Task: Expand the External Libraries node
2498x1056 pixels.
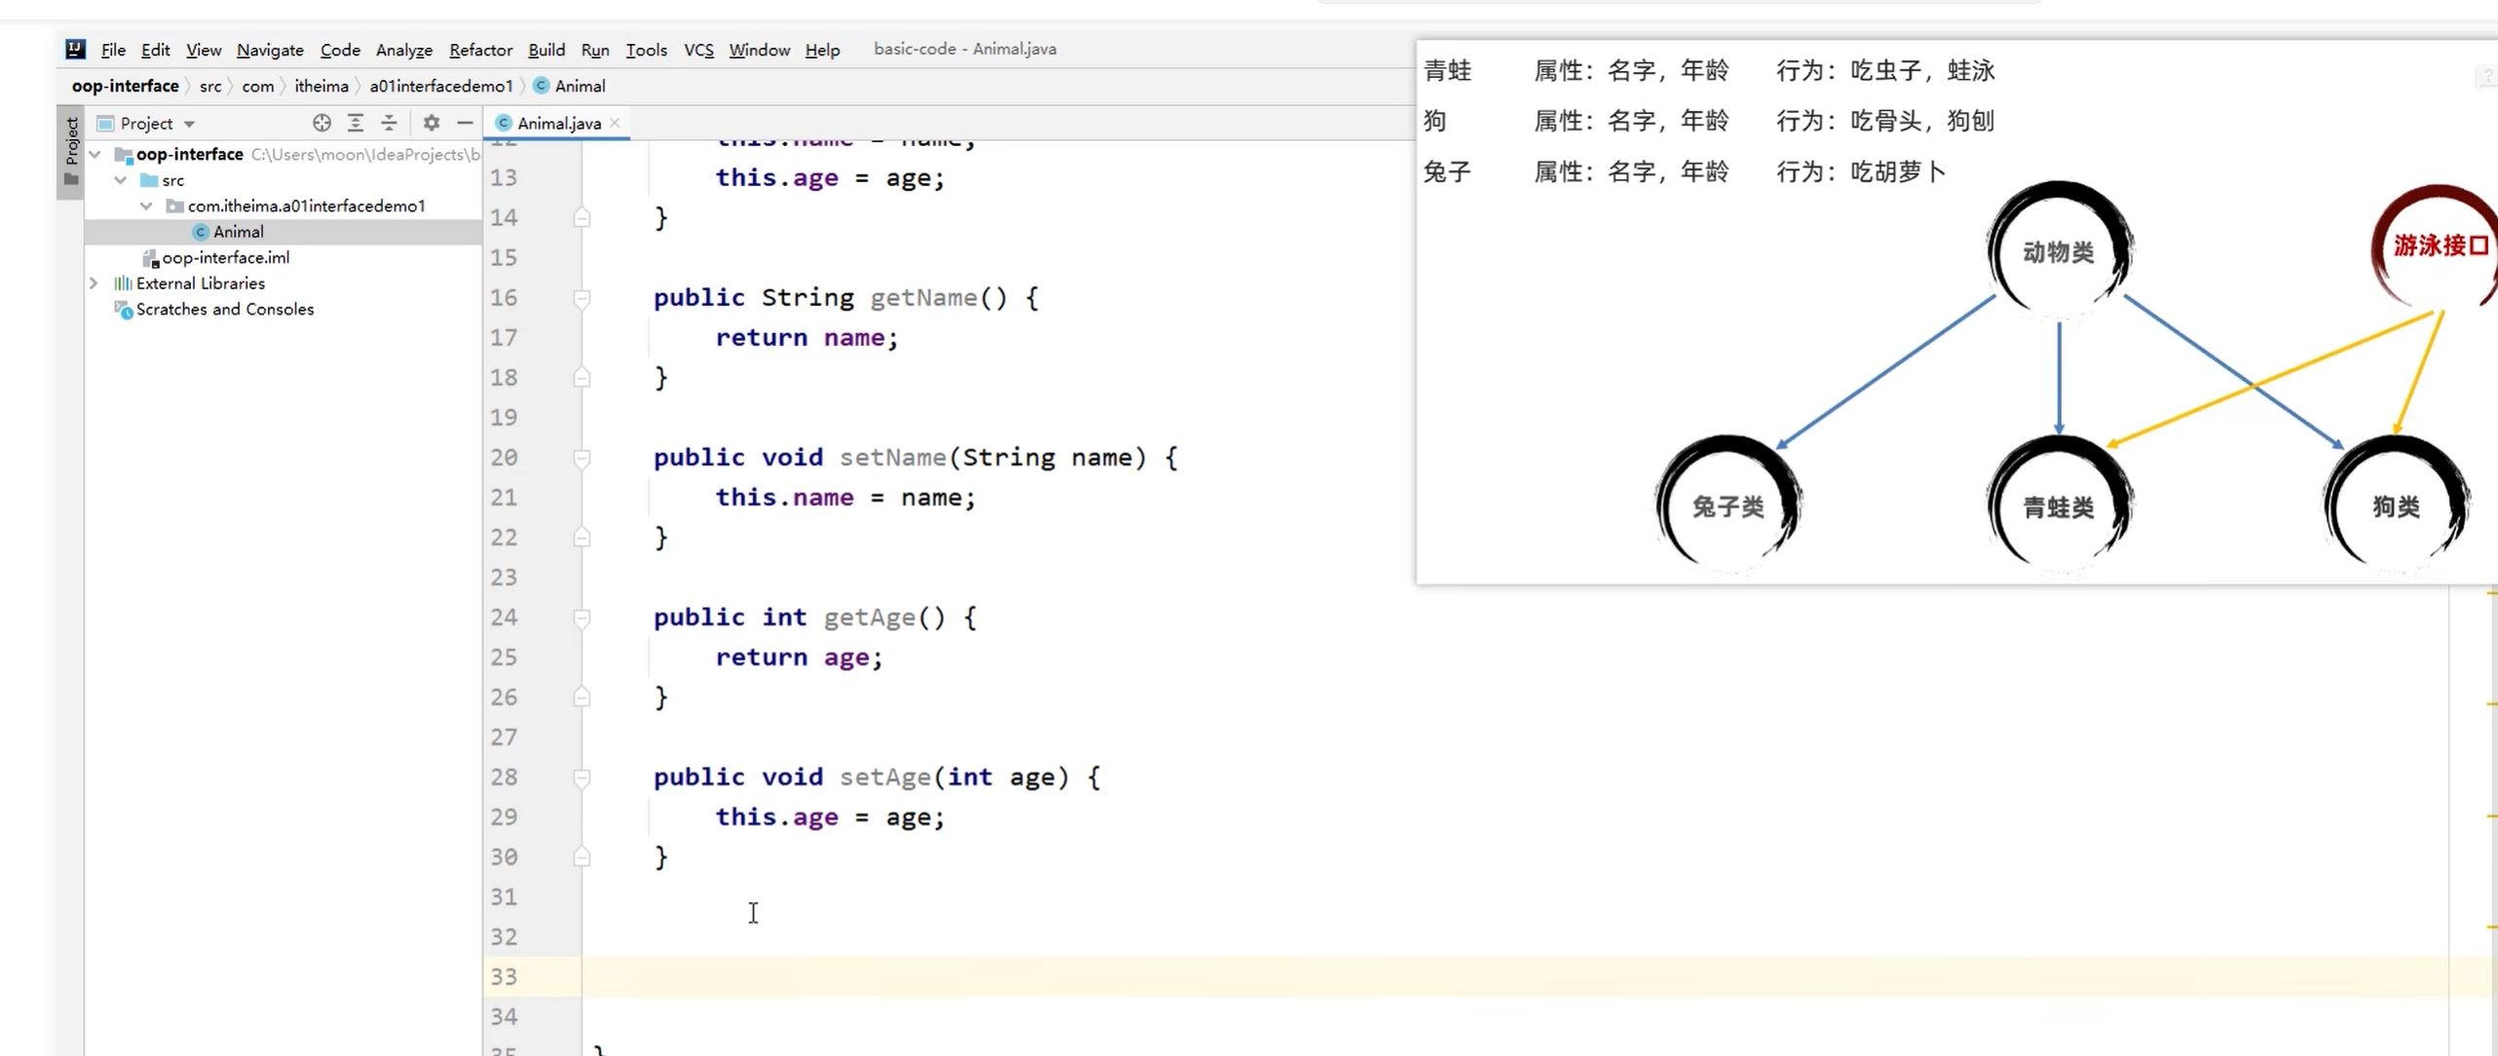Action: tap(94, 283)
